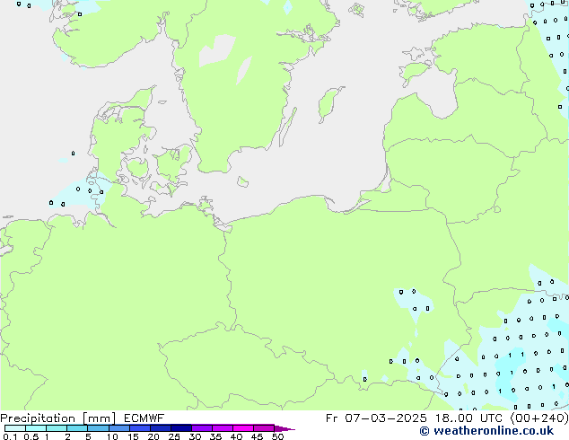Click the 'Fr 07-03-2025' date text
569x440 pixels.
(376, 418)
